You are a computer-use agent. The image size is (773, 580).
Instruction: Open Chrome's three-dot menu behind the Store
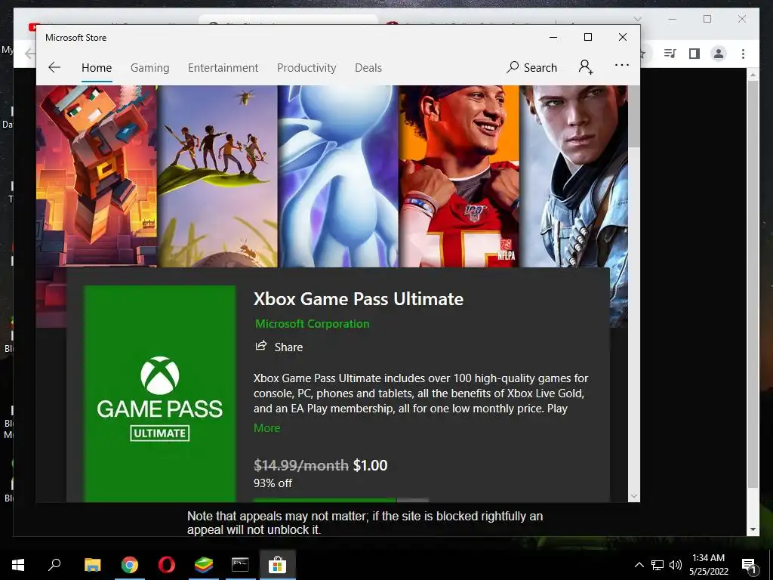pyautogui.click(x=743, y=54)
